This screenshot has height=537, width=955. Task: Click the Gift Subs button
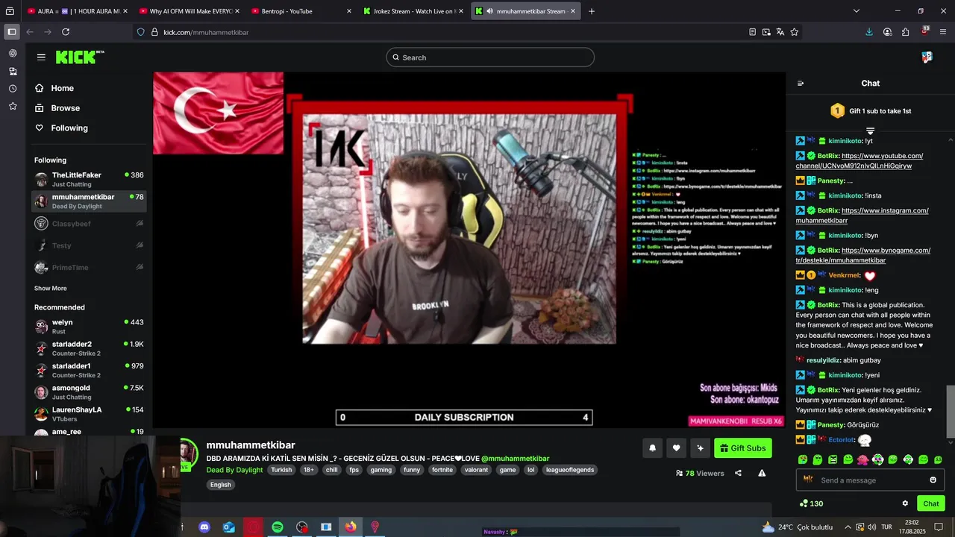[742, 448]
